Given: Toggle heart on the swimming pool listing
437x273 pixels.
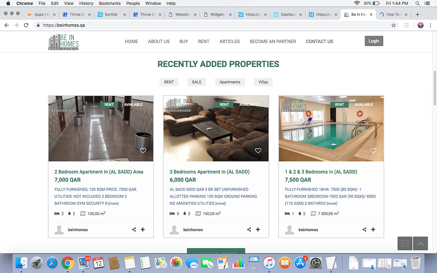Looking at the screenshot, I should click(373, 151).
